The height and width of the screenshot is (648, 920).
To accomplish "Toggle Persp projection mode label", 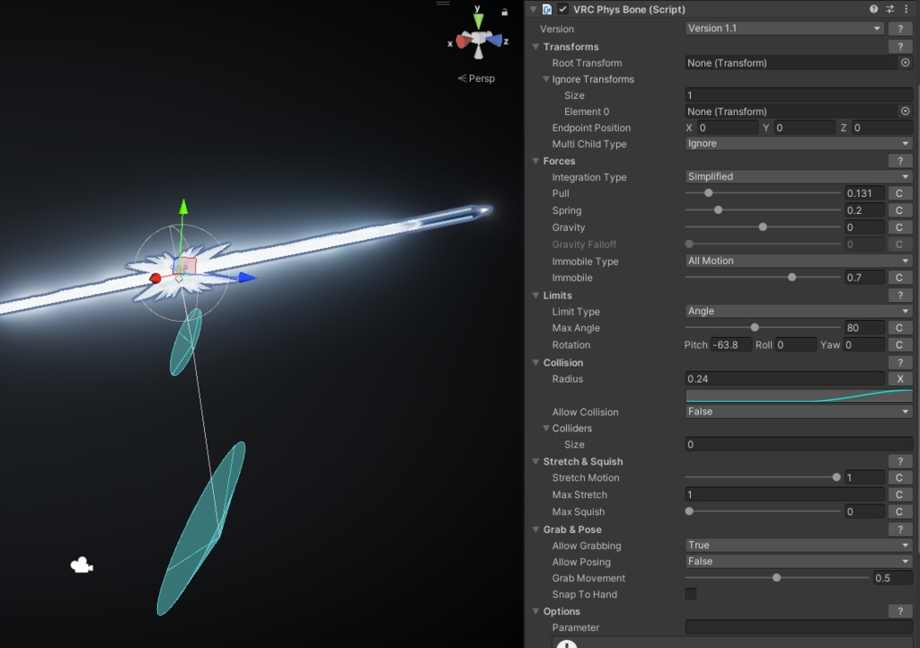I will pos(476,78).
